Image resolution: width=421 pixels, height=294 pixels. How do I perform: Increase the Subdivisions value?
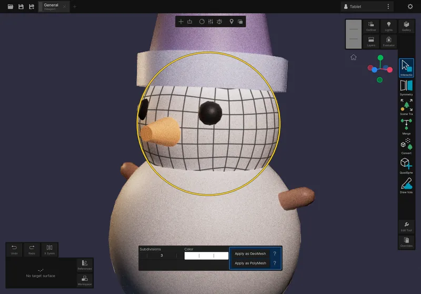(x=179, y=256)
